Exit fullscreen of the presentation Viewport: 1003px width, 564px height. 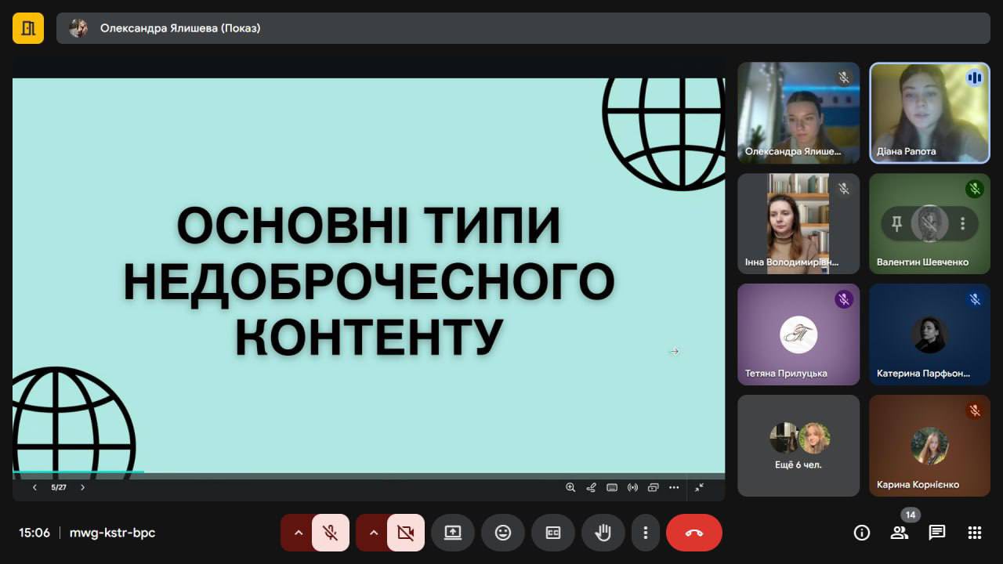coord(699,487)
